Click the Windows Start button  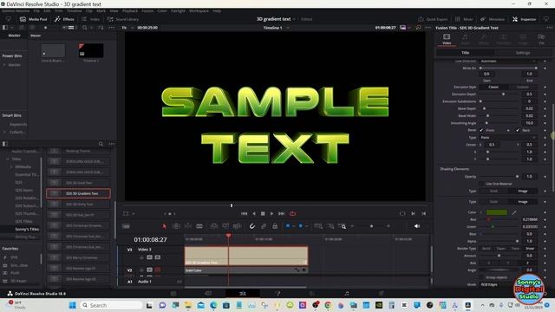point(73,305)
